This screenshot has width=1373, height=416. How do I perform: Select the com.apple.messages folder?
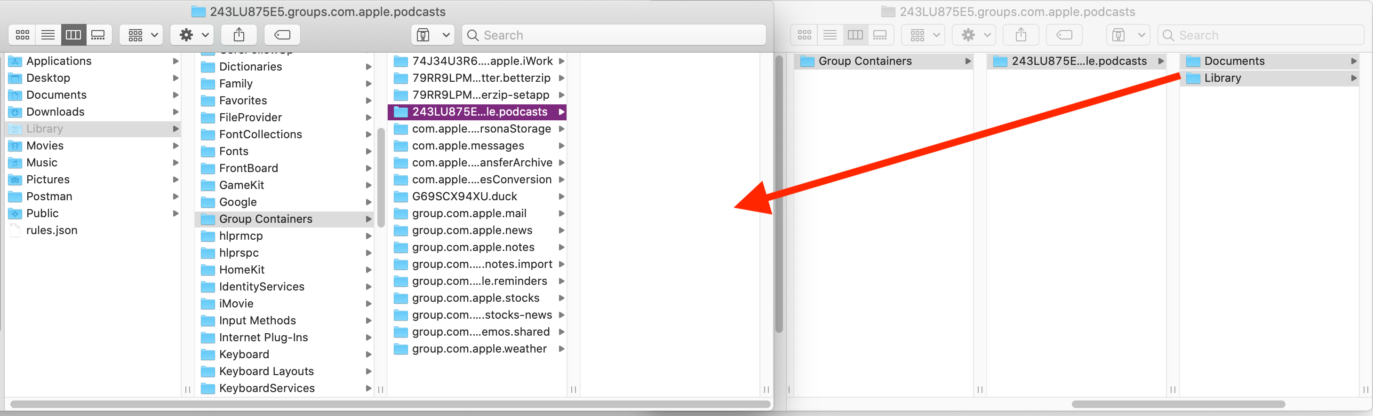coord(478,145)
